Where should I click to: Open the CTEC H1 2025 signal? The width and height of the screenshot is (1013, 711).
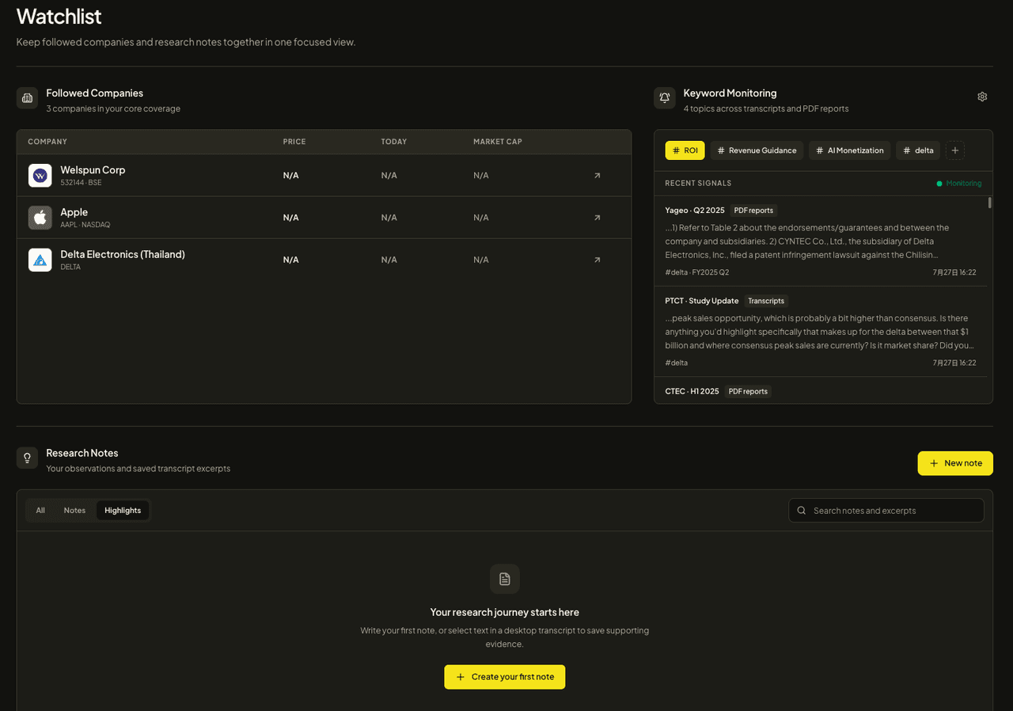pos(821,390)
